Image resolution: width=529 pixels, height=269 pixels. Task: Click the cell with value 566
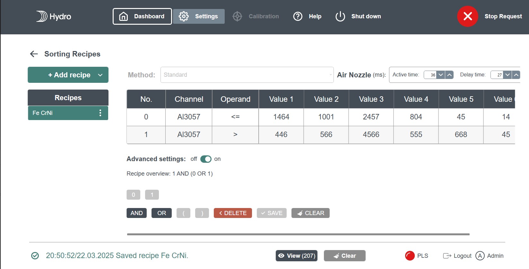pyautogui.click(x=326, y=135)
